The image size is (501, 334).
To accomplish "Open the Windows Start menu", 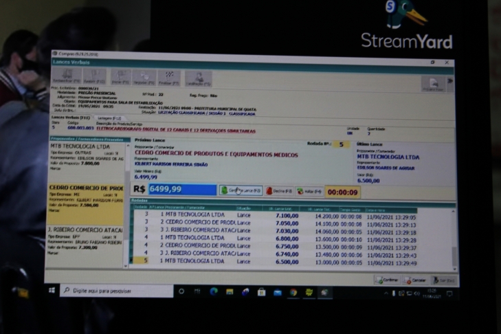I will pos(52,290).
